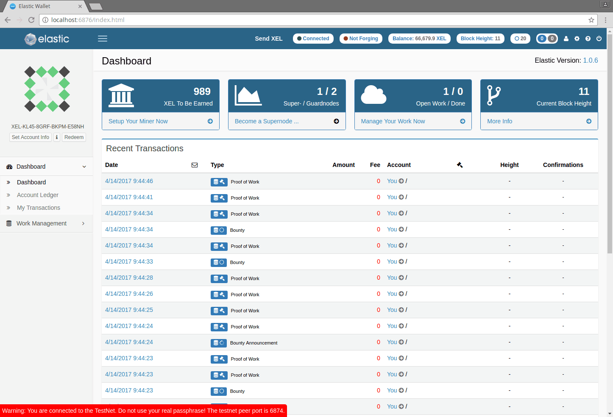This screenshot has width=613, height=417.
Task: Click account arrow icon in 9:44:28 row
Action: pos(401,278)
